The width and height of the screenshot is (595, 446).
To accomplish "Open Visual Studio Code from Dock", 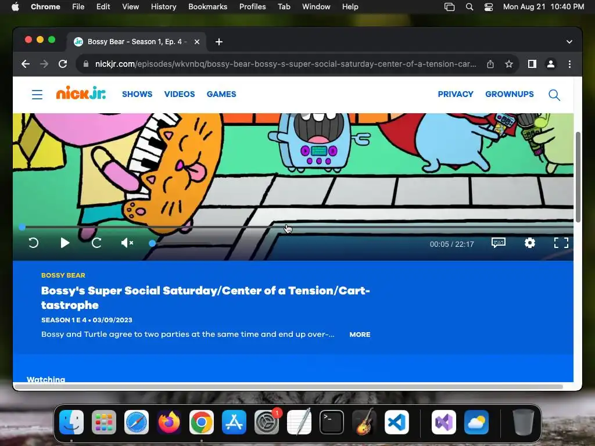I will (397, 422).
